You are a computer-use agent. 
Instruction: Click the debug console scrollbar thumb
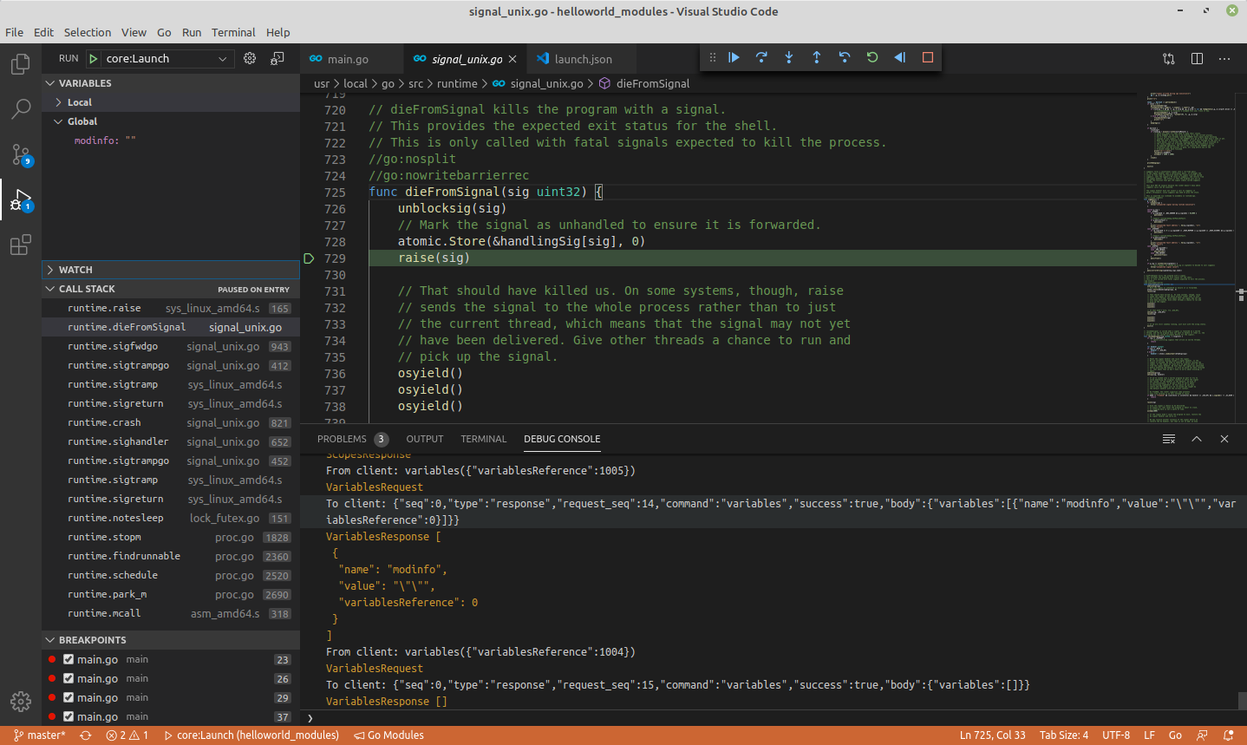pyautogui.click(x=1242, y=701)
